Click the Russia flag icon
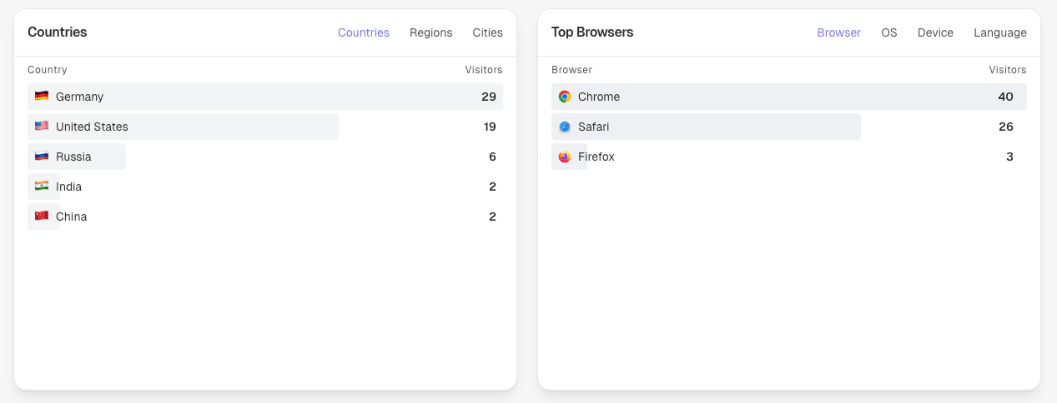 click(x=42, y=157)
